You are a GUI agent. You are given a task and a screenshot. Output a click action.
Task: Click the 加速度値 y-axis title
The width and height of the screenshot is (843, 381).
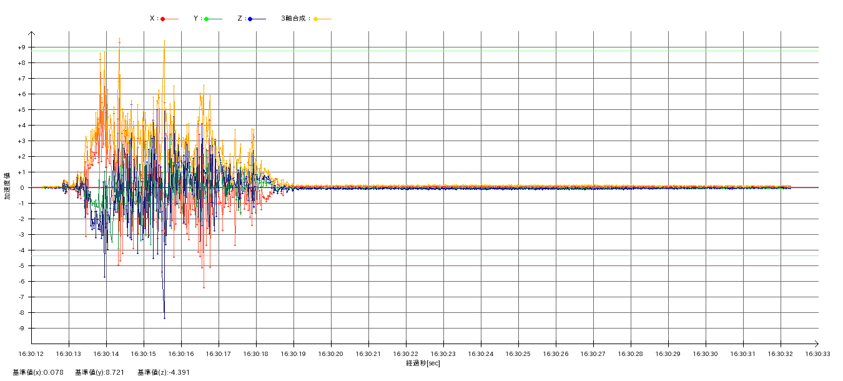point(7,186)
